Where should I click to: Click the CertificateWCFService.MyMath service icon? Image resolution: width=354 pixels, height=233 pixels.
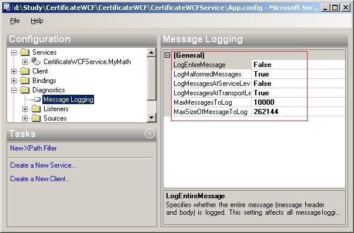click(x=36, y=61)
